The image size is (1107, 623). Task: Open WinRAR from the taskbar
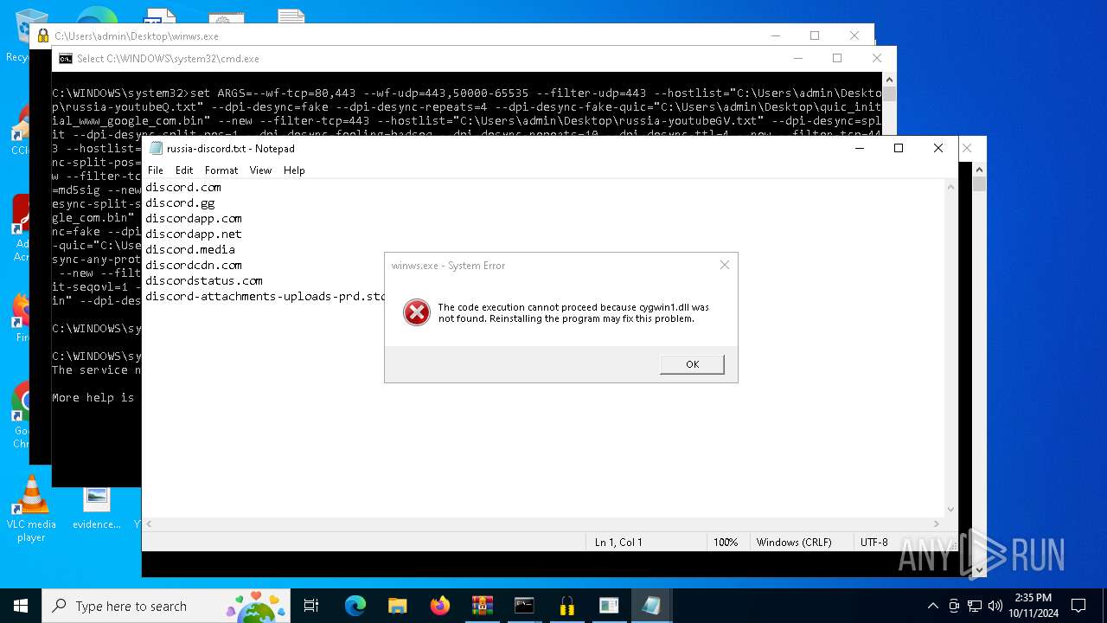482,606
